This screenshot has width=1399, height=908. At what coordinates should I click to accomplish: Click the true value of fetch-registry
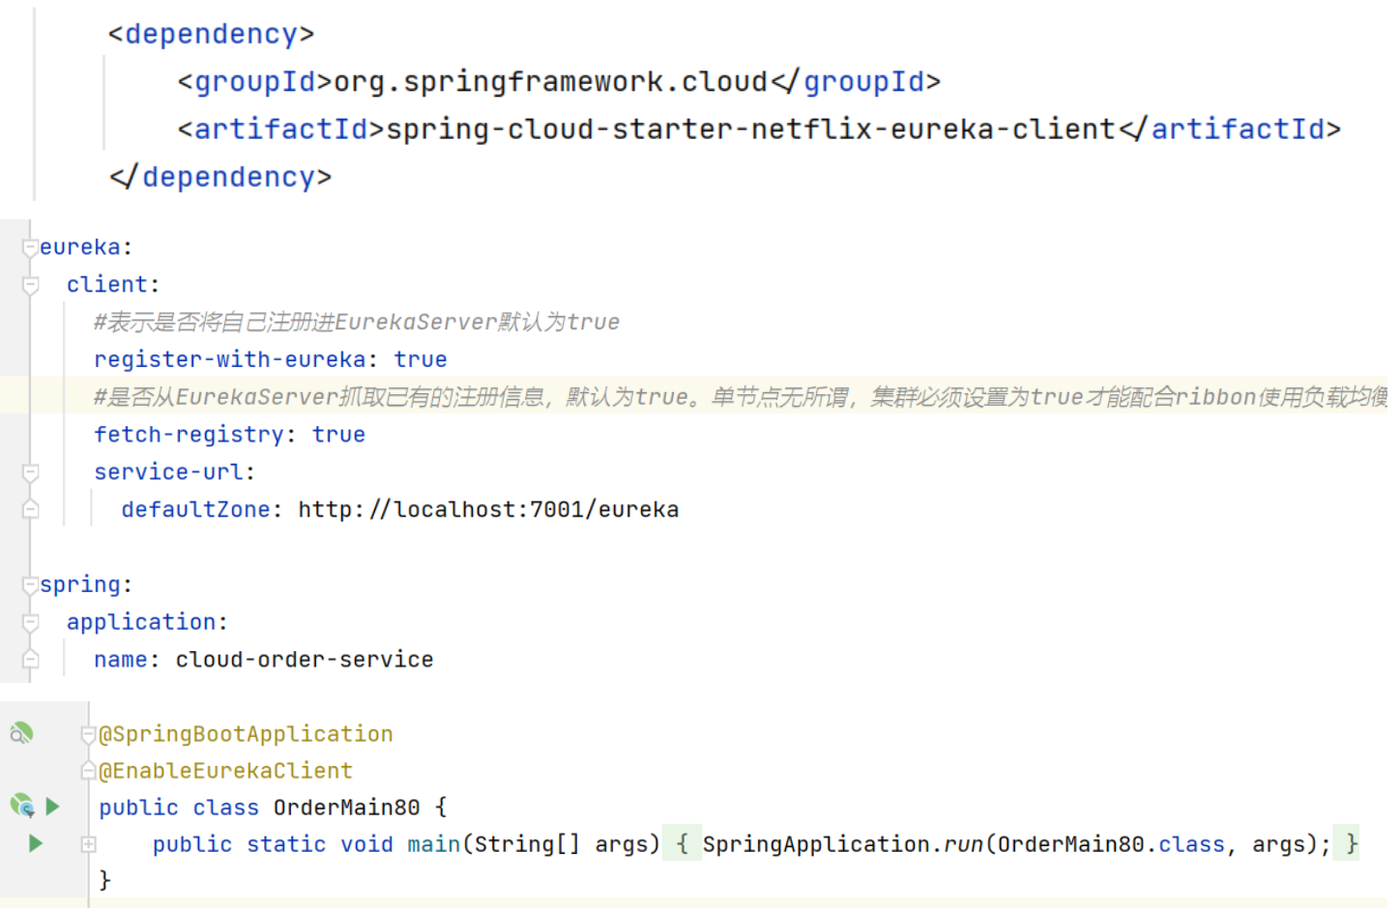click(338, 435)
